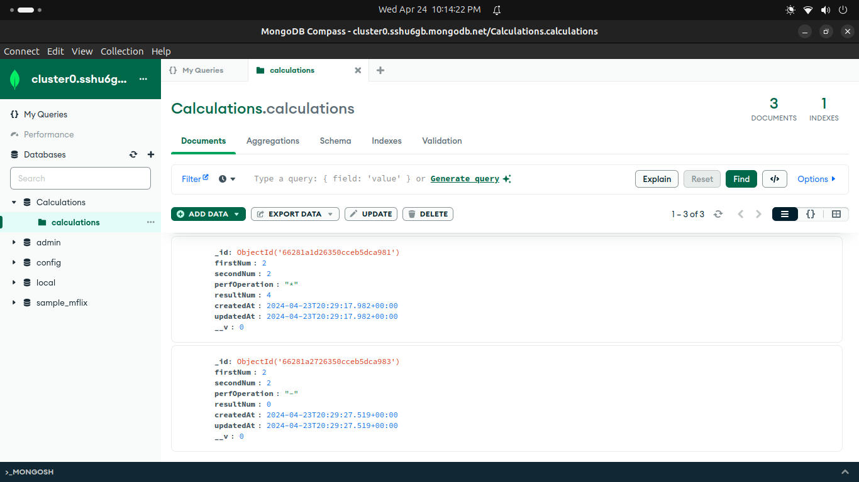Open ADD DATA dropdown

(208, 214)
